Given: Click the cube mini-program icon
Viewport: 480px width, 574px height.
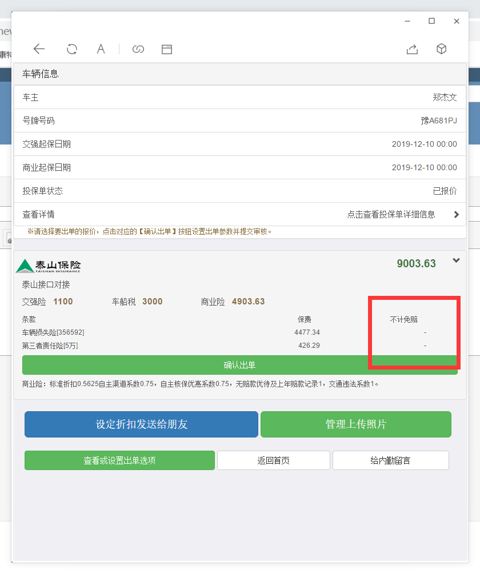Looking at the screenshot, I should 442,49.
